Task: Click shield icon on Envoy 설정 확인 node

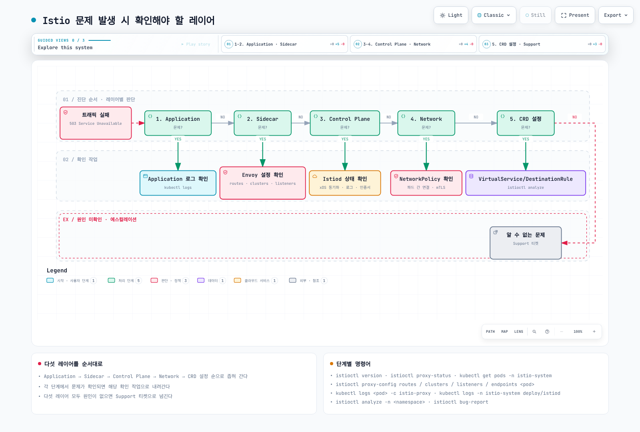Action: (x=226, y=172)
